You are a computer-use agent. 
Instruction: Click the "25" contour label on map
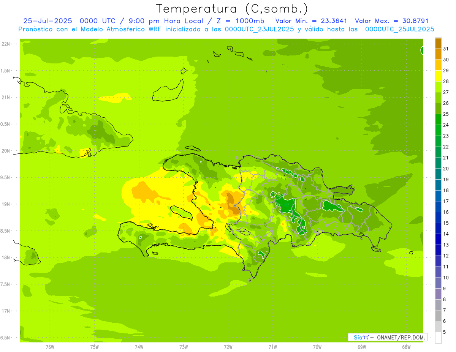click(x=277, y=195)
